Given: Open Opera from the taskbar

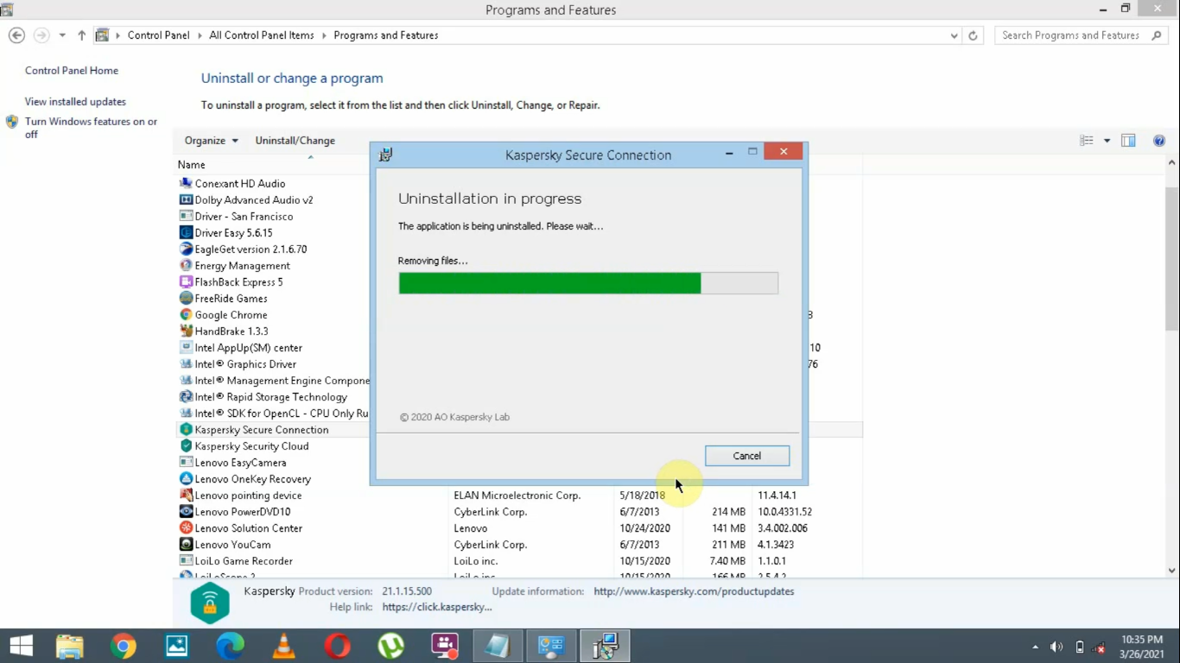Looking at the screenshot, I should [337, 645].
